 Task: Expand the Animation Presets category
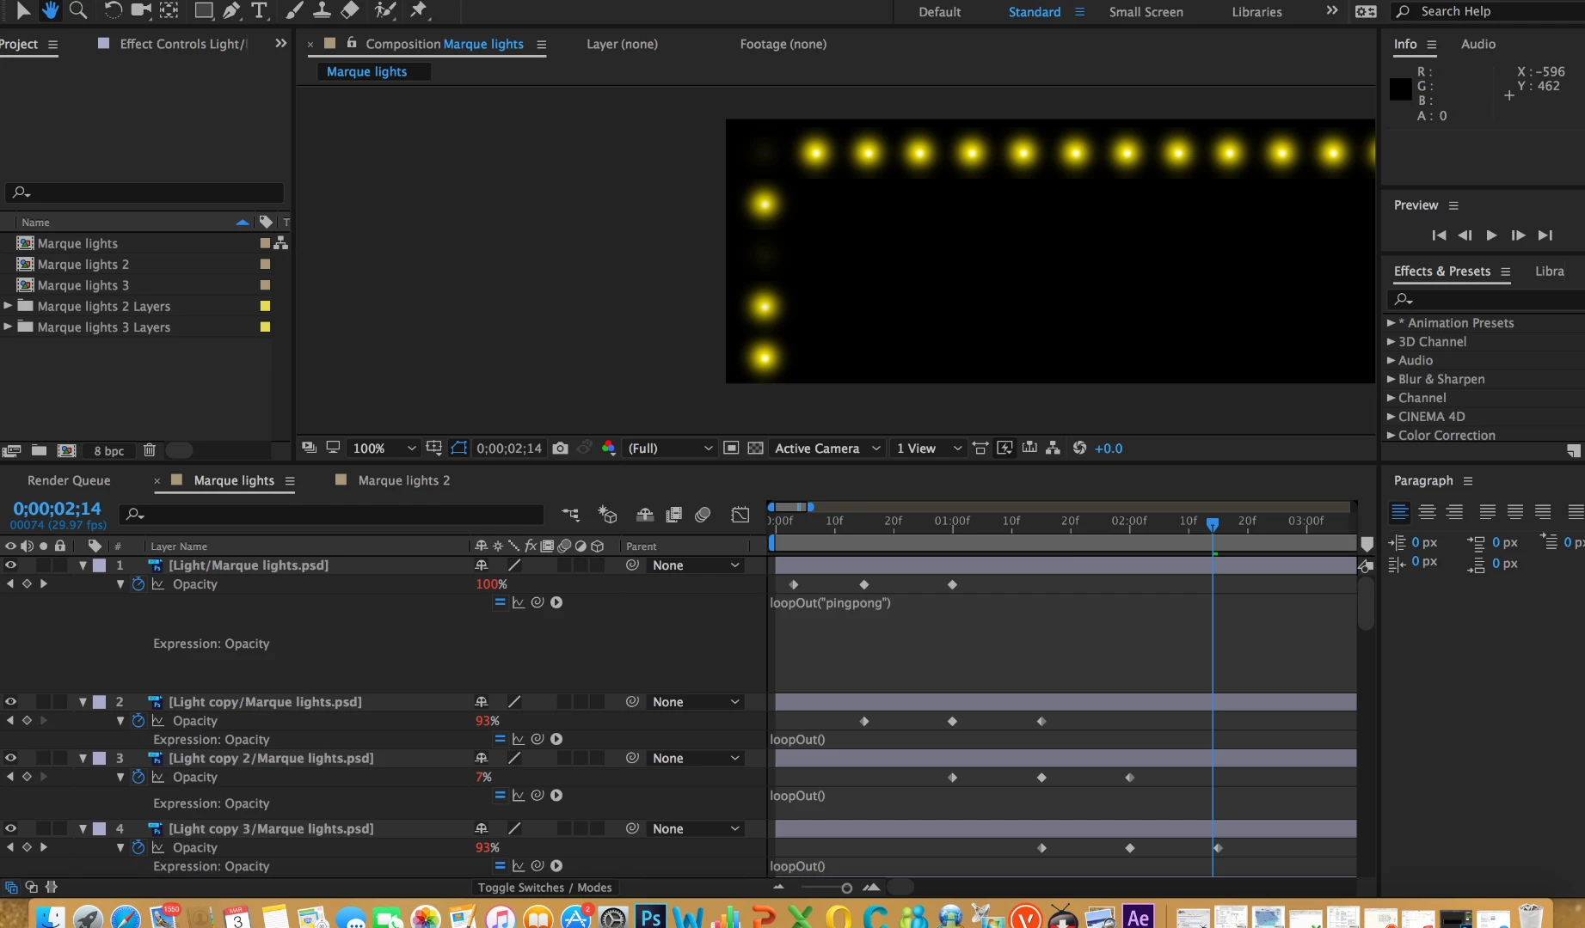click(1391, 322)
